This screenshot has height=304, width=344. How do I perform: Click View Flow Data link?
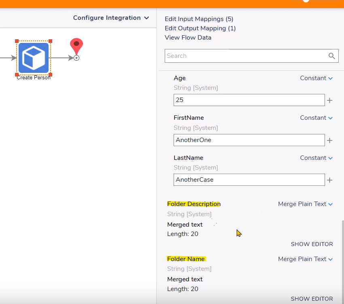(x=188, y=38)
